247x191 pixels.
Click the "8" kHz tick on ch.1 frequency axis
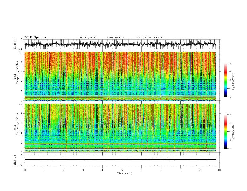(22, 62)
